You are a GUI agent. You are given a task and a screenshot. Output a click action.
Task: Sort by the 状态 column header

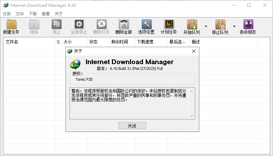[x=98, y=42]
